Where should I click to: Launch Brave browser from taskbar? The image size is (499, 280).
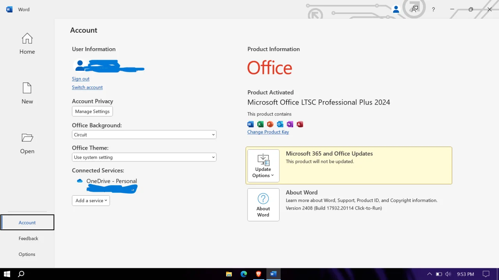pos(258,274)
